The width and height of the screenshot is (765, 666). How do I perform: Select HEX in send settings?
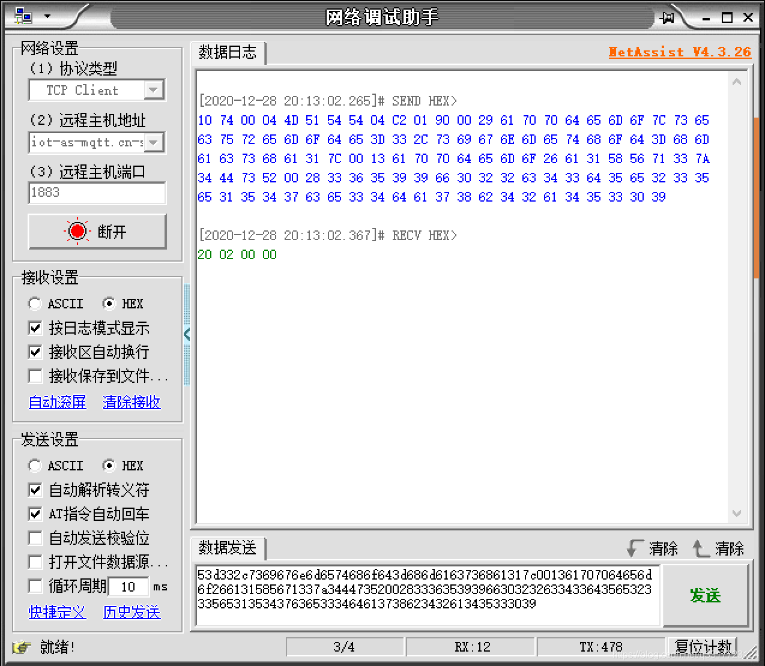[123, 466]
